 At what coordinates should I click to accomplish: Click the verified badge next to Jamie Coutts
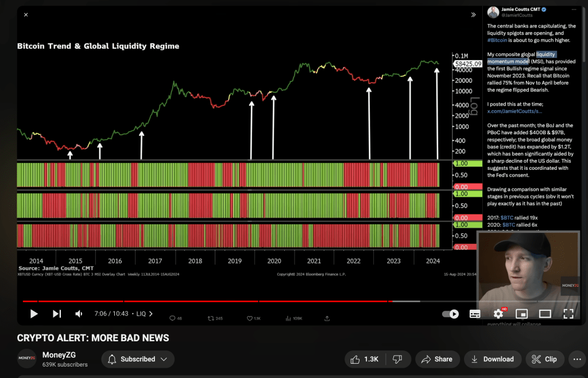point(544,9)
